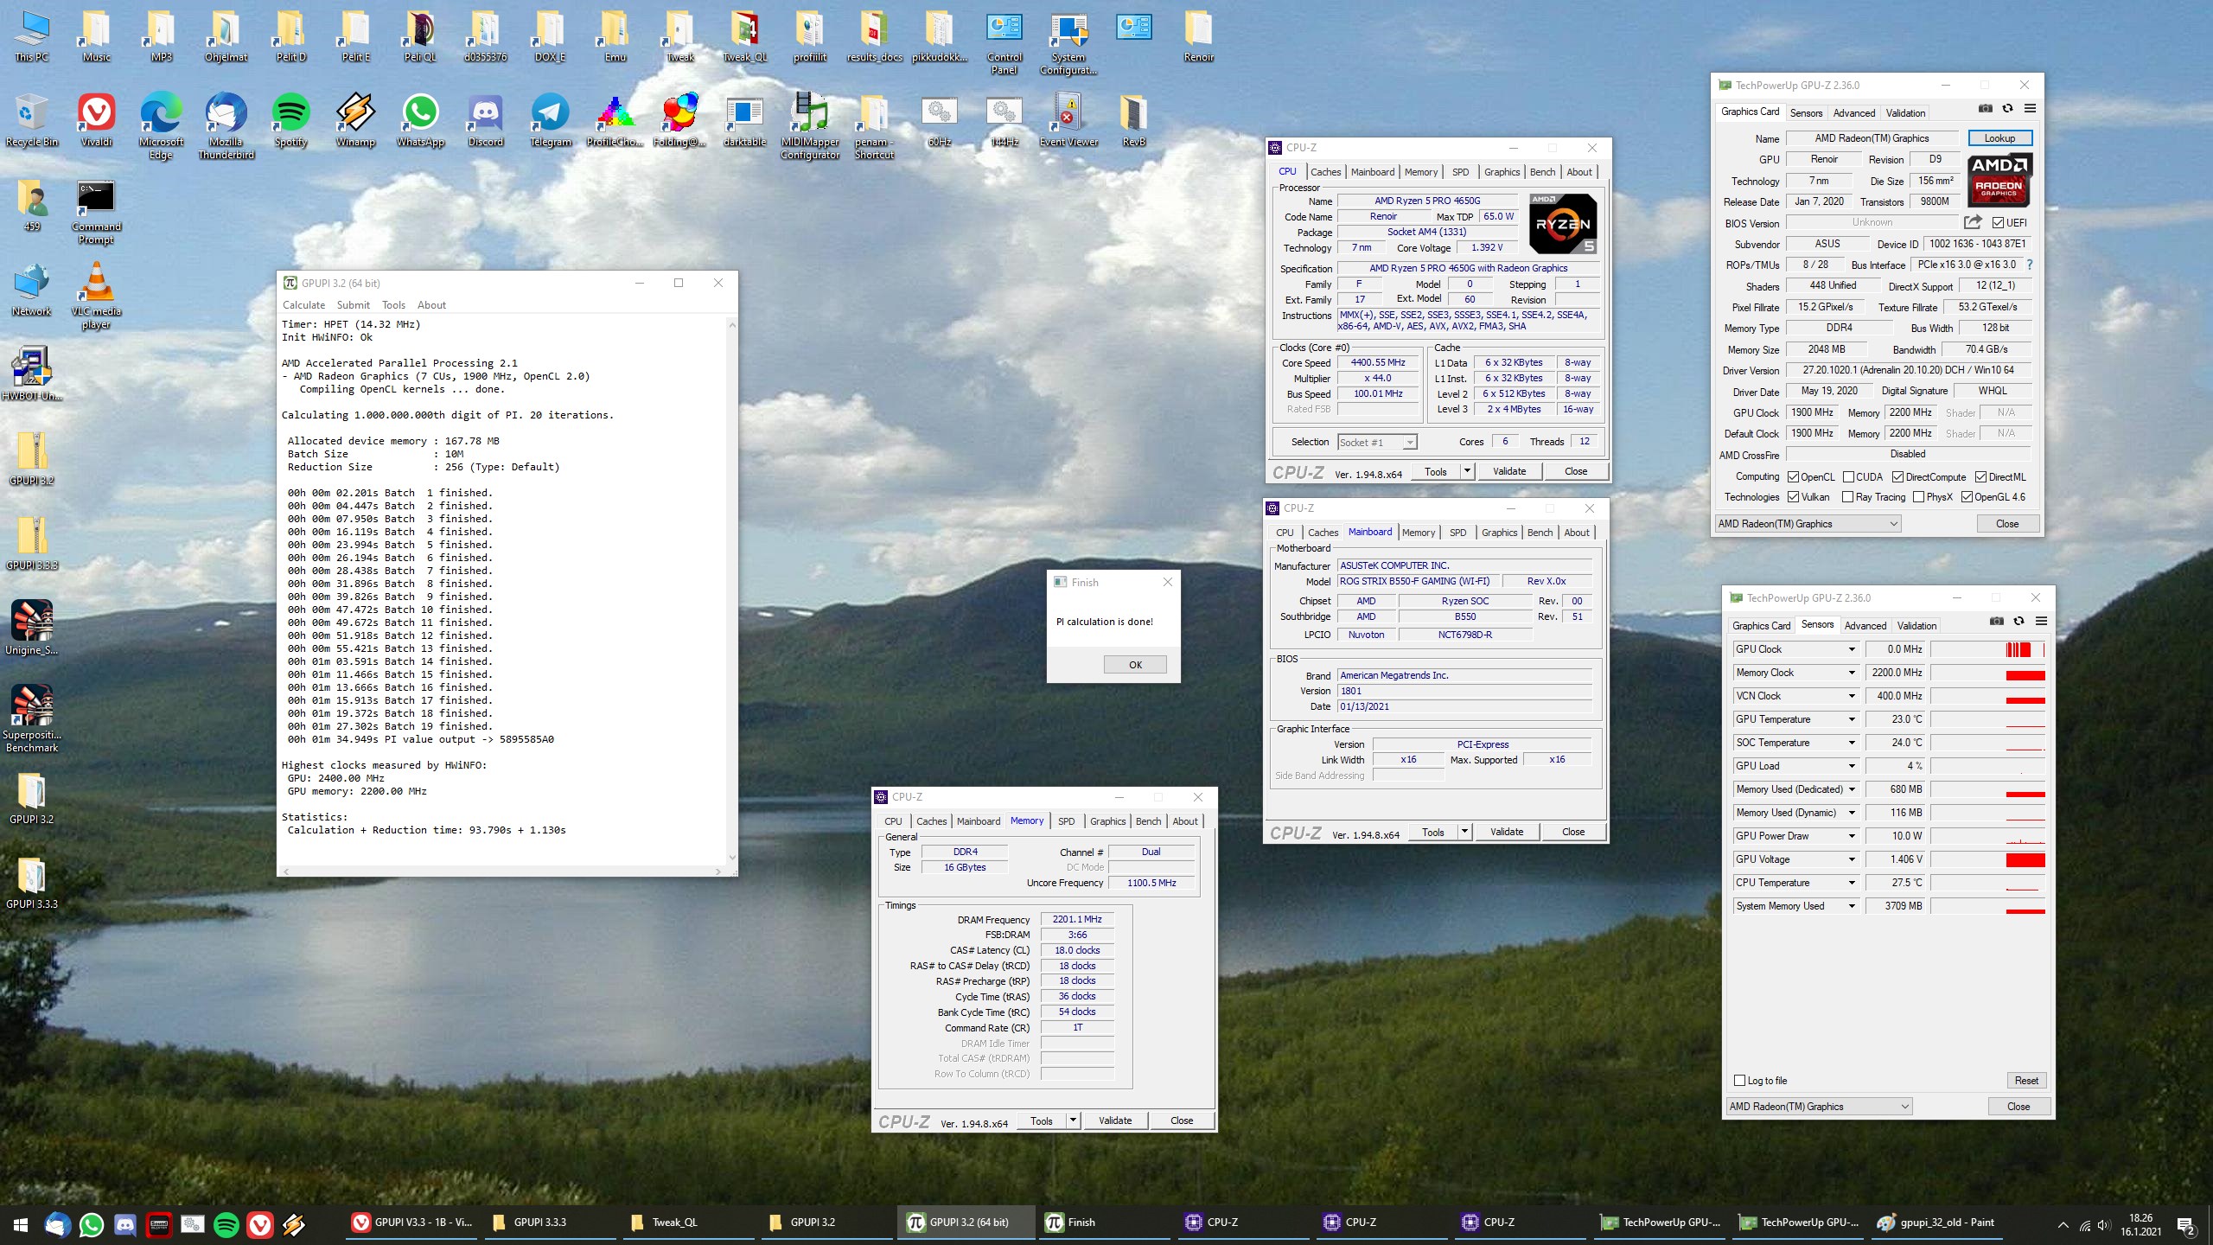Open Event Viewer desktop shortcut

(x=1069, y=119)
